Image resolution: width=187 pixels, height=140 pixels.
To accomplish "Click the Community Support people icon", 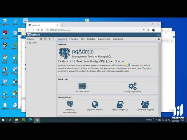I will [x=145, y=104].
